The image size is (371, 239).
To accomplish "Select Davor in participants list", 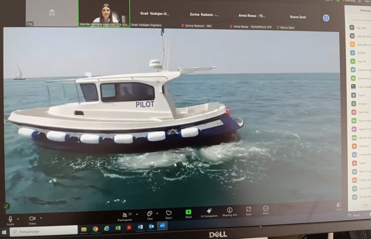I will pyautogui.click(x=360, y=95).
